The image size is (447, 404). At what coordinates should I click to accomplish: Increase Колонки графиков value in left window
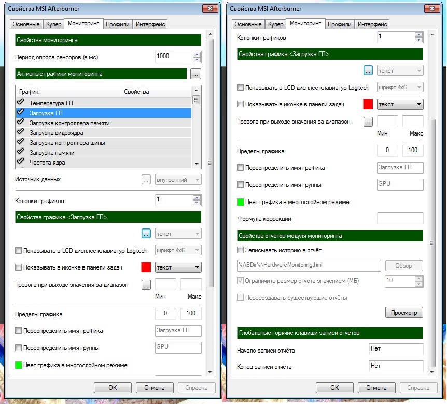click(x=197, y=197)
